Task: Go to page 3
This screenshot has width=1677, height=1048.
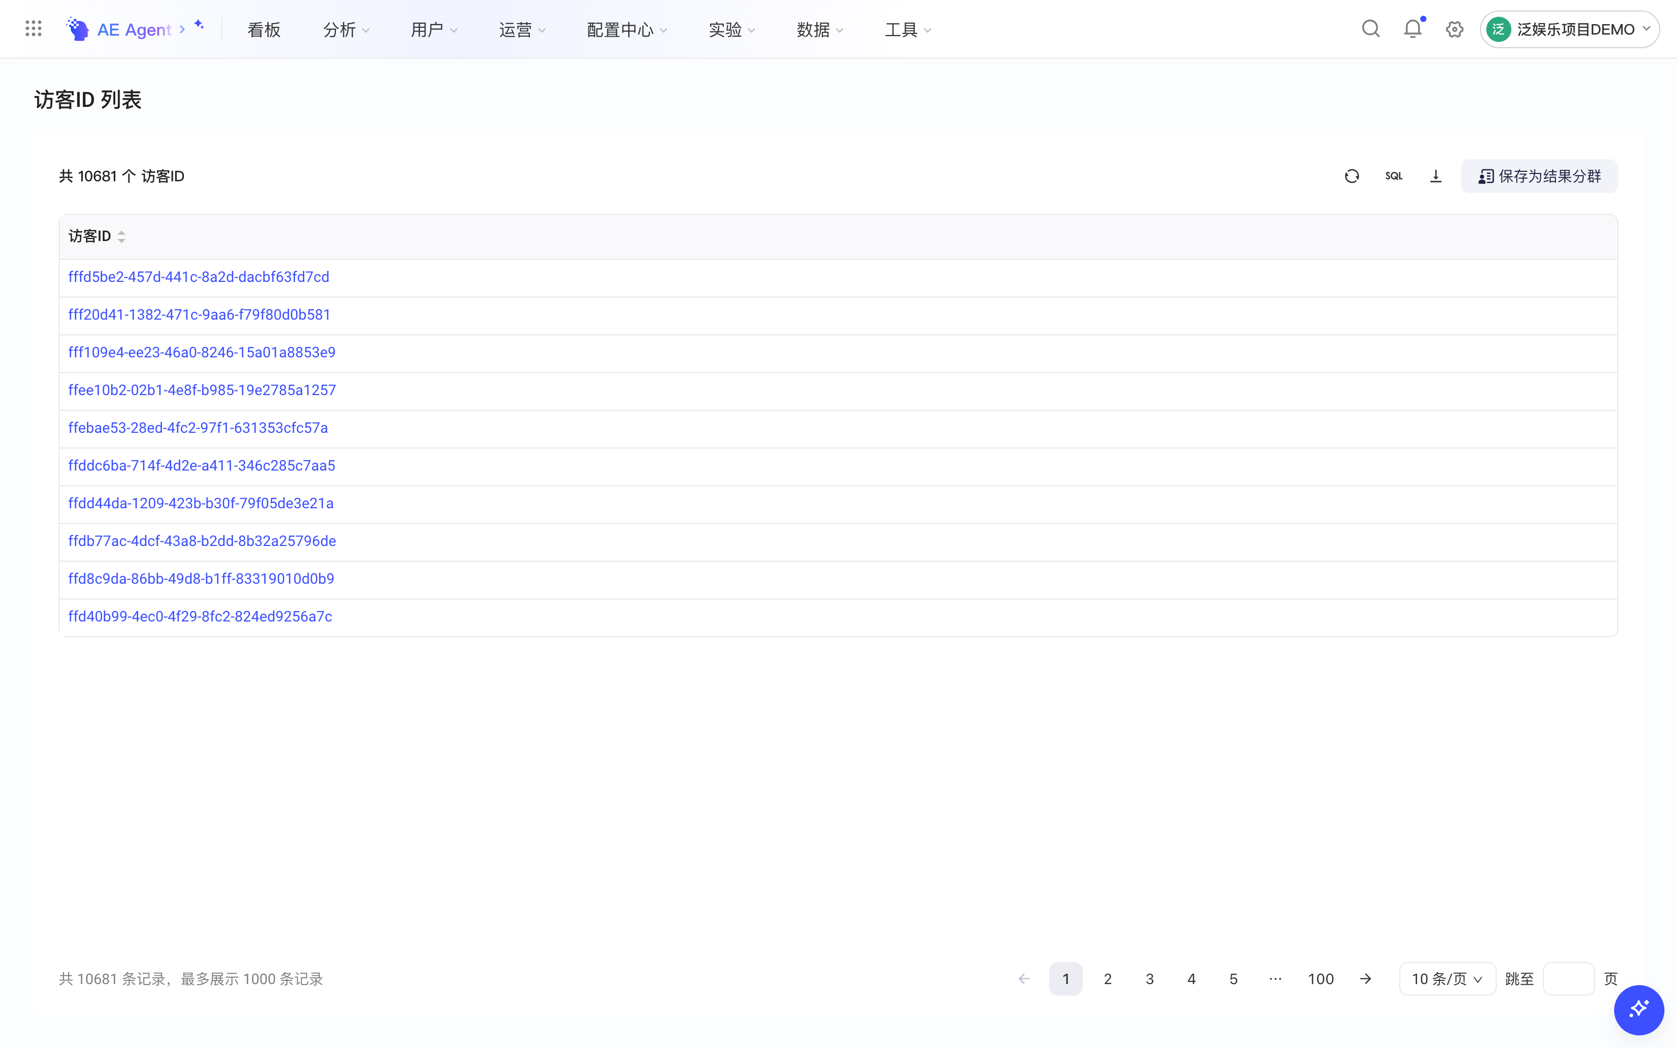Action: 1150,979
